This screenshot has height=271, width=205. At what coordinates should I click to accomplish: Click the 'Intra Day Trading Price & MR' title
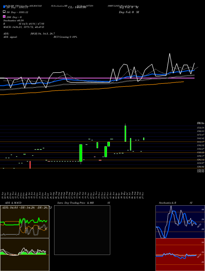[75, 203]
